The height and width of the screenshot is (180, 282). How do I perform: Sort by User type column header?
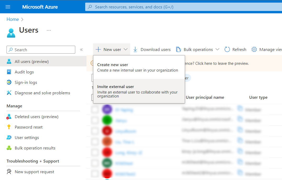258,97
